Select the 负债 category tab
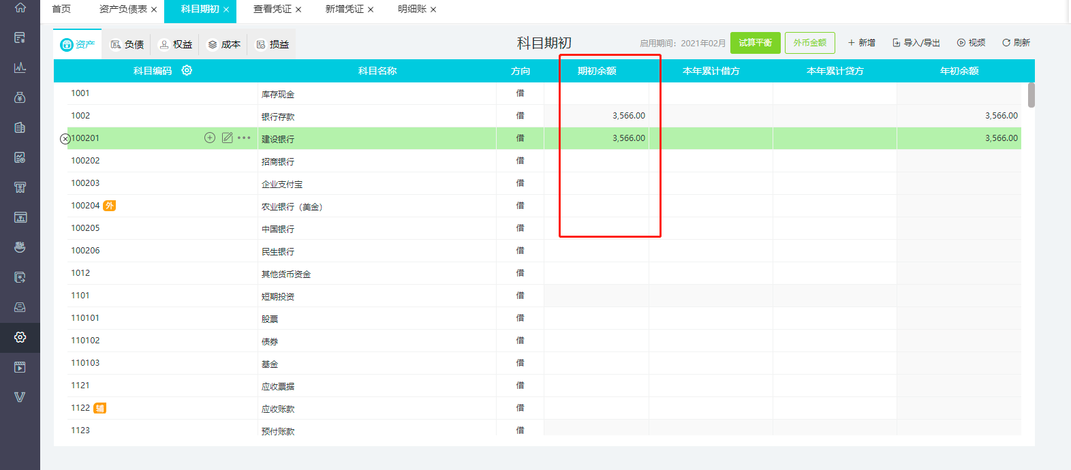This screenshot has height=470, width=1071. coord(127,44)
